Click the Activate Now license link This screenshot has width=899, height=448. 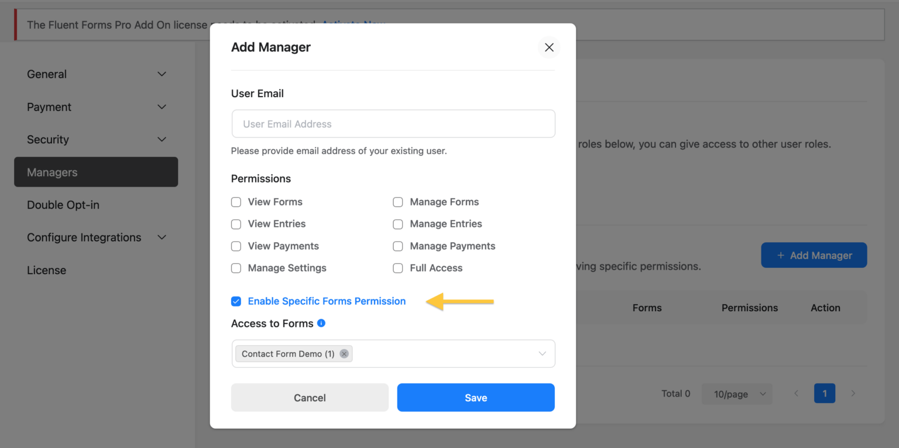click(x=352, y=25)
